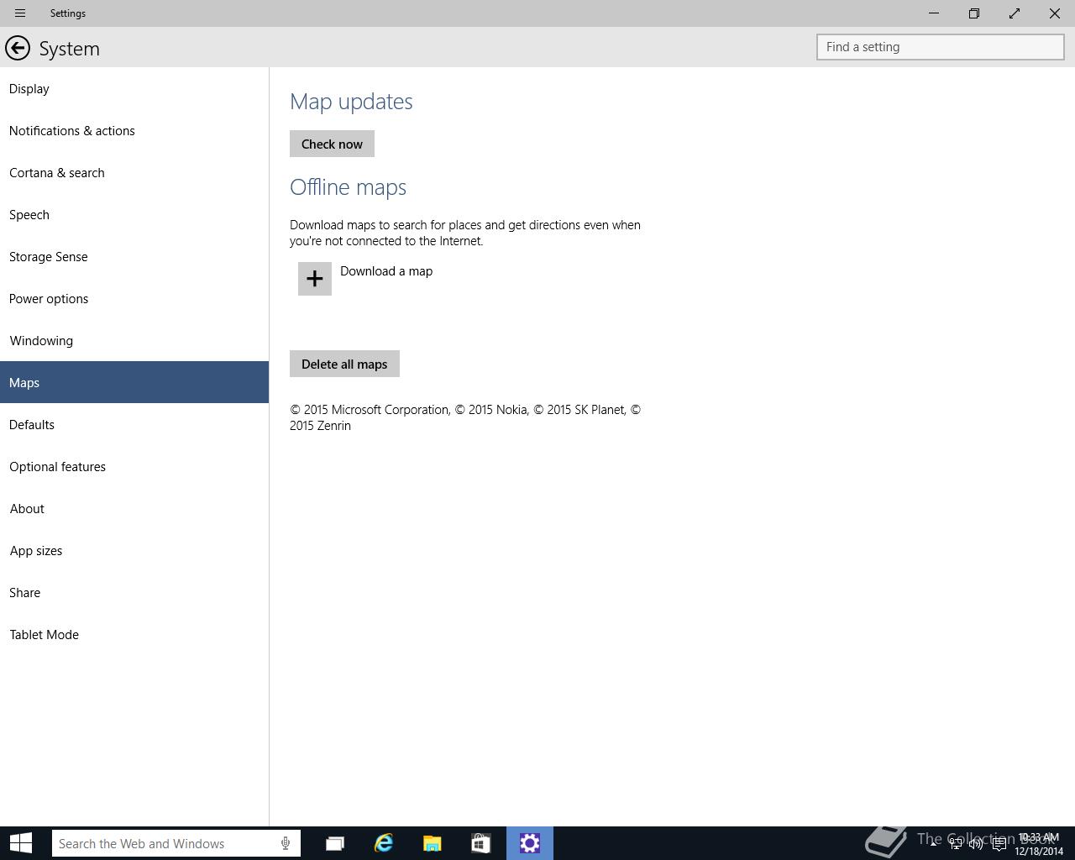Minimize the Settings window

934,13
